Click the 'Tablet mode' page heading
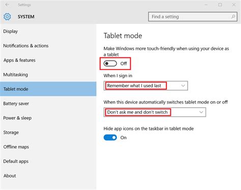 tap(123, 36)
